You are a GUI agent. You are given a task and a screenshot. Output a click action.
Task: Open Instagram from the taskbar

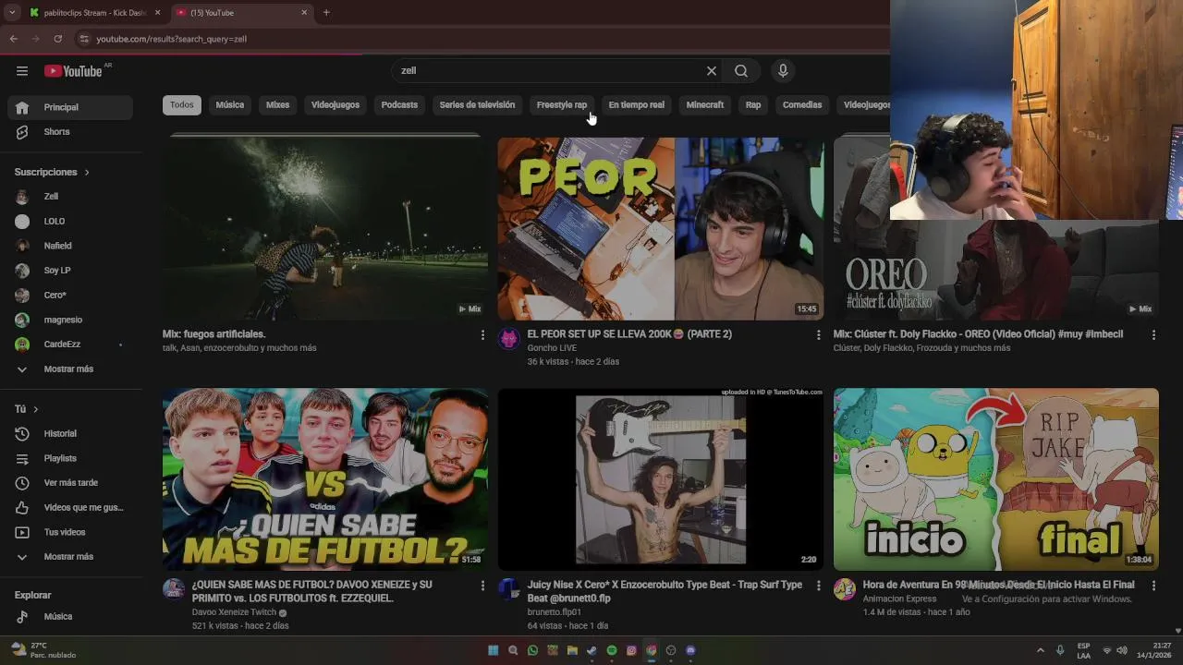[x=631, y=650]
